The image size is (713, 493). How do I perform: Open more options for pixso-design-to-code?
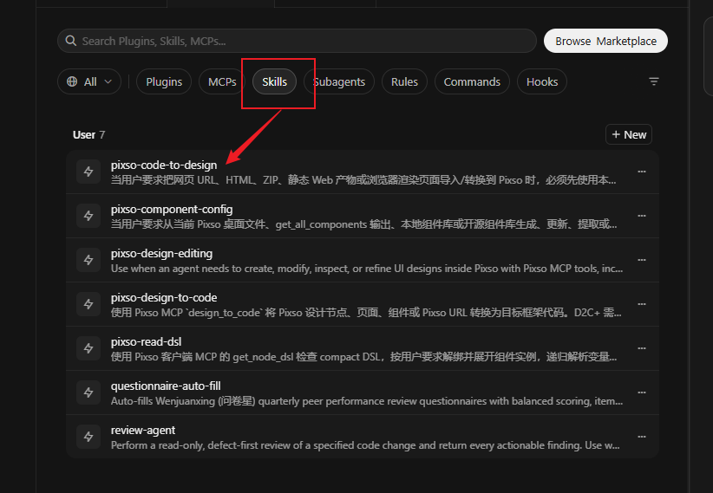click(x=642, y=304)
